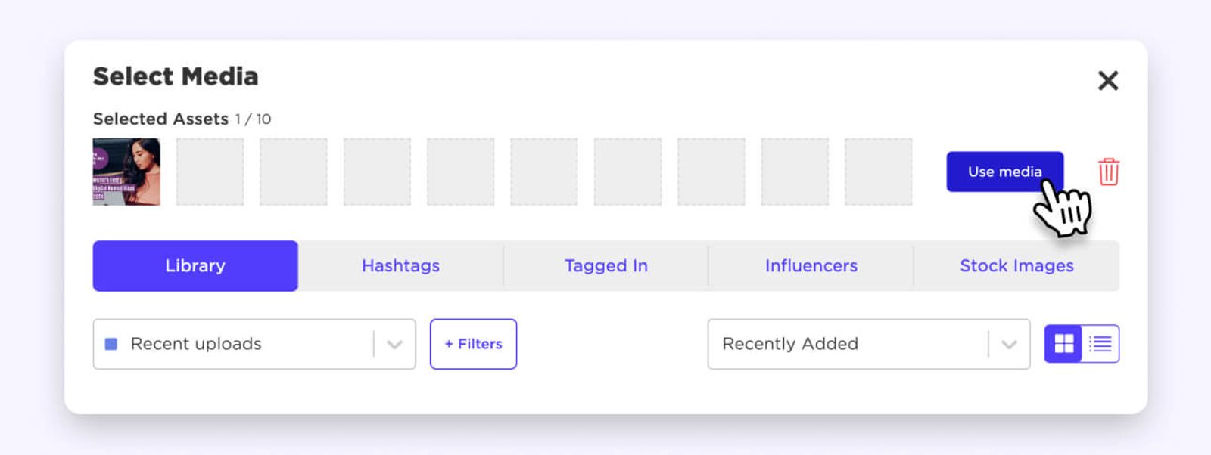Open the Stock Images tab
Image resolution: width=1211 pixels, height=455 pixels.
point(1016,266)
